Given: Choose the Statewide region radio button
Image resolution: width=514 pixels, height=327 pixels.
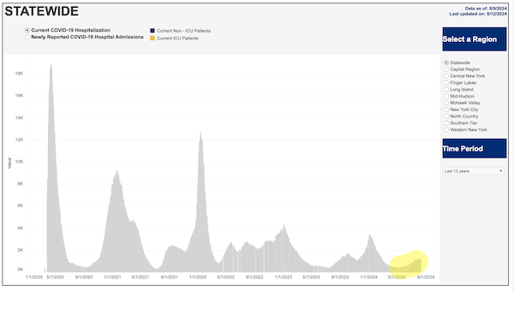Looking at the screenshot, I should point(446,62).
